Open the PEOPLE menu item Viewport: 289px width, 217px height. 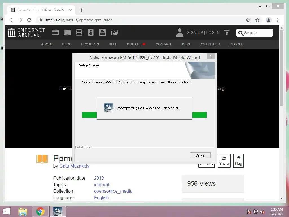click(236, 44)
